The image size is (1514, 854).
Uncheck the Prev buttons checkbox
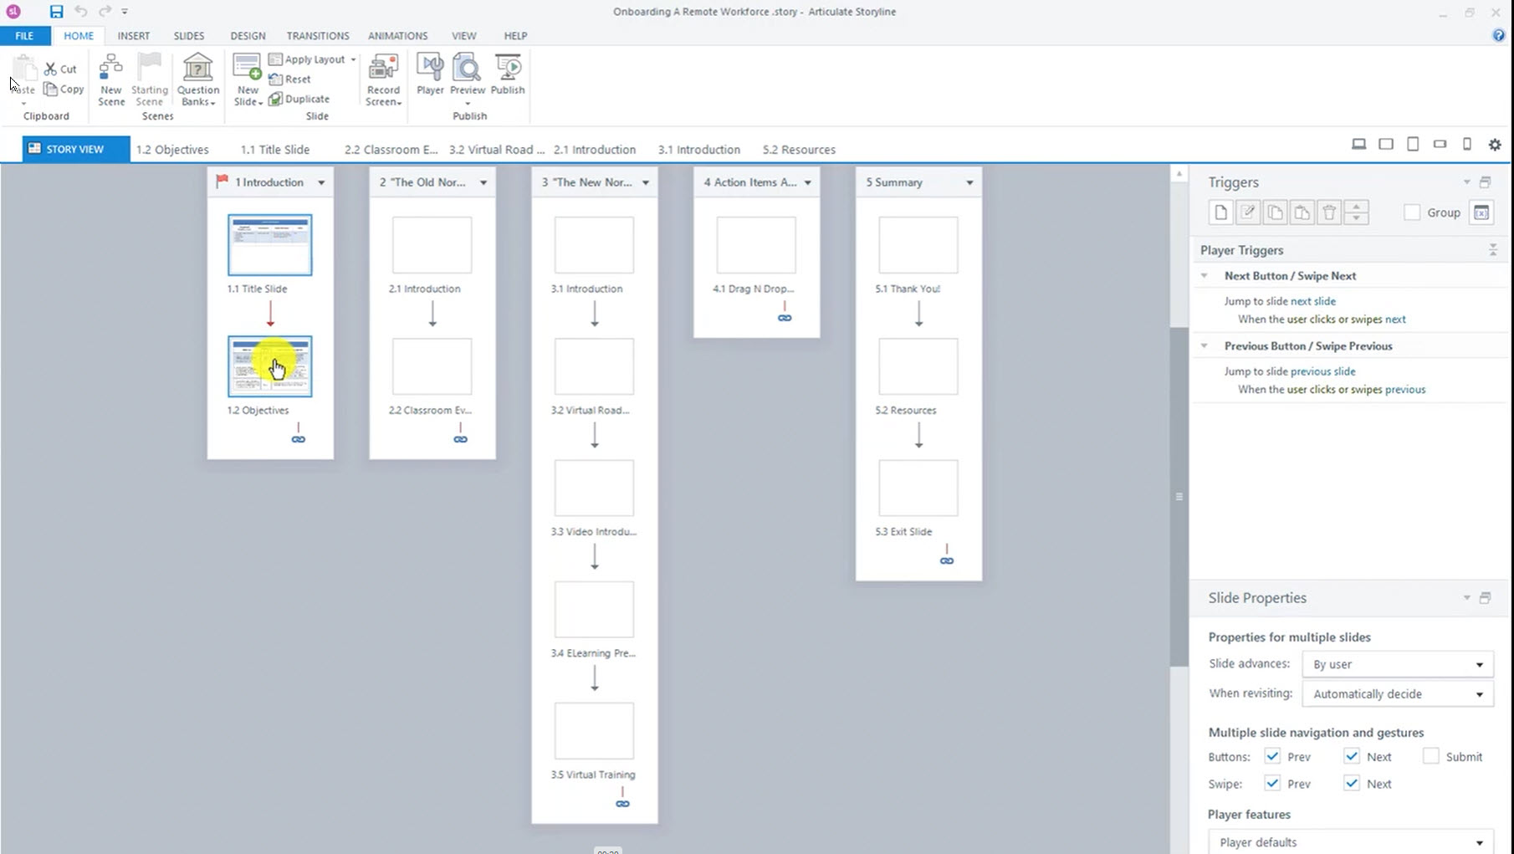click(x=1272, y=756)
